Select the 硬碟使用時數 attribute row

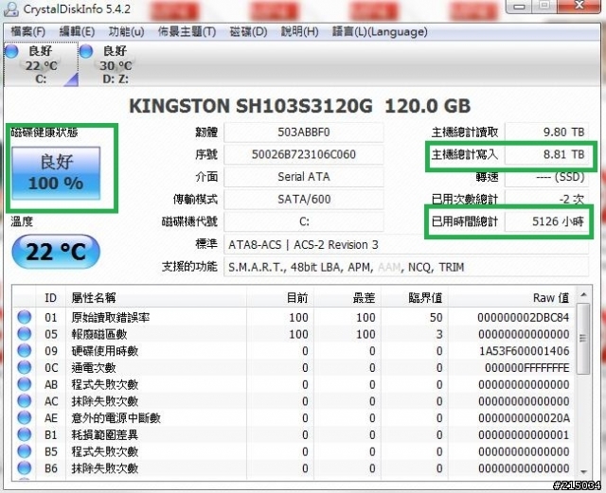pyautogui.click(x=294, y=351)
